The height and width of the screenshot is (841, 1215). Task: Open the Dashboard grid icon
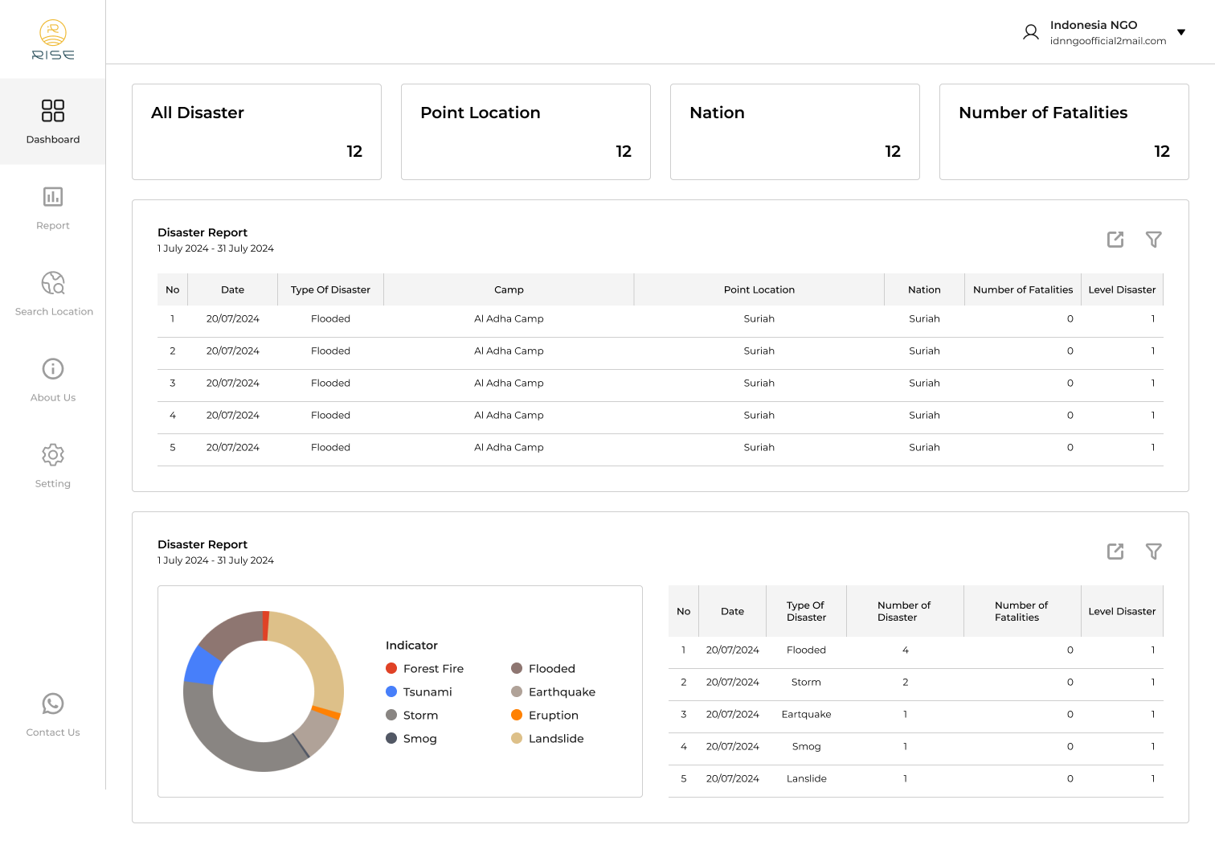tap(53, 110)
